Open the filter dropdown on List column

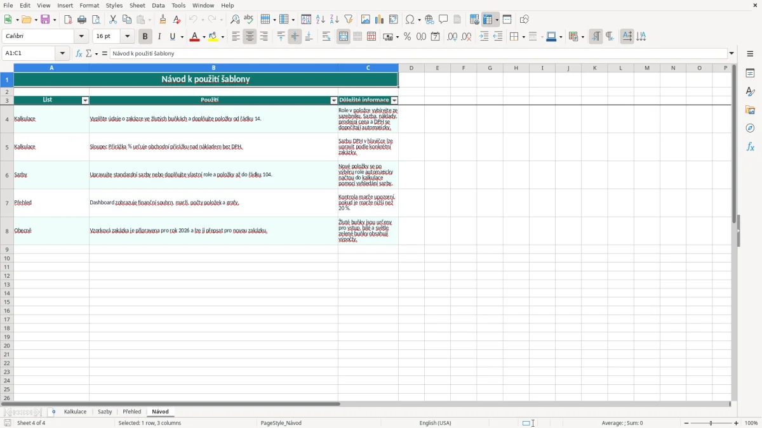pos(86,101)
